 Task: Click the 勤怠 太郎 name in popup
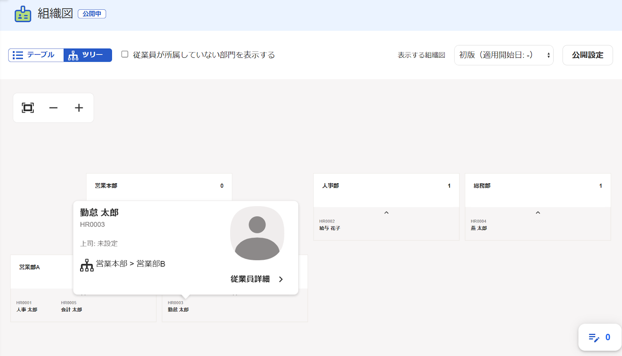click(99, 213)
